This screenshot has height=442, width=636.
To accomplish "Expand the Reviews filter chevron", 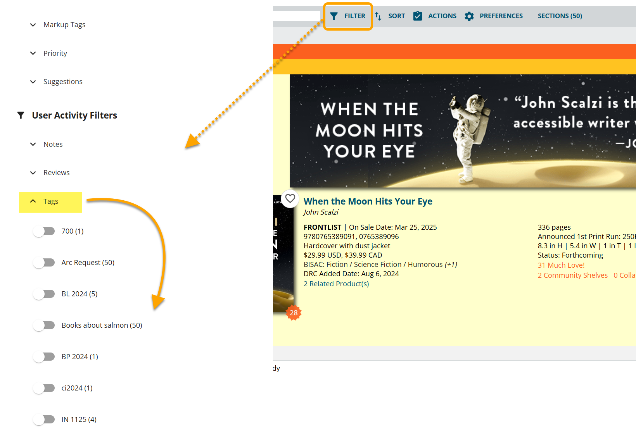I will (x=33, y=173).
